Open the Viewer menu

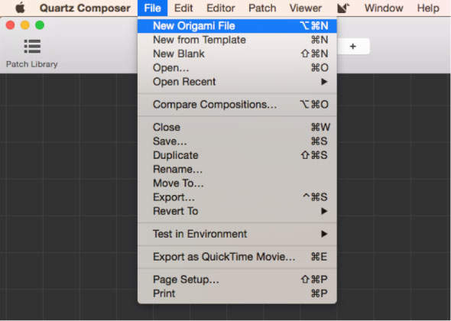tap(306, 8)
